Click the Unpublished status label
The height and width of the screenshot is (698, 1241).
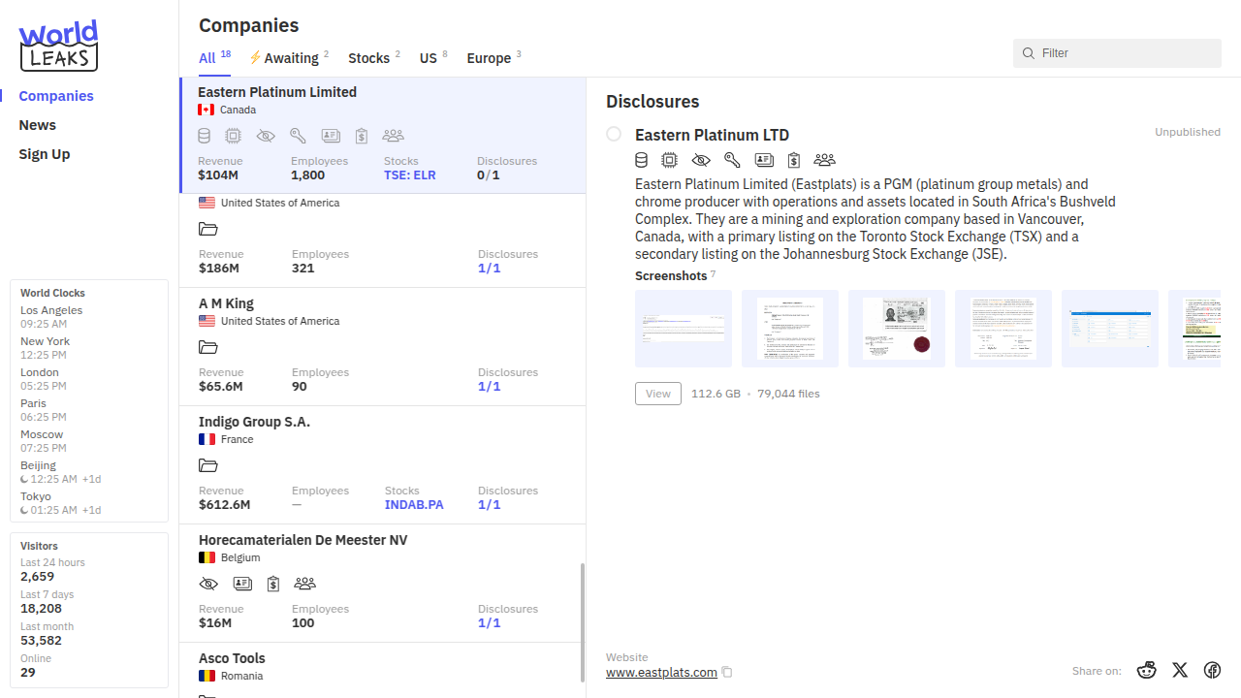(x=1188, y=132)
